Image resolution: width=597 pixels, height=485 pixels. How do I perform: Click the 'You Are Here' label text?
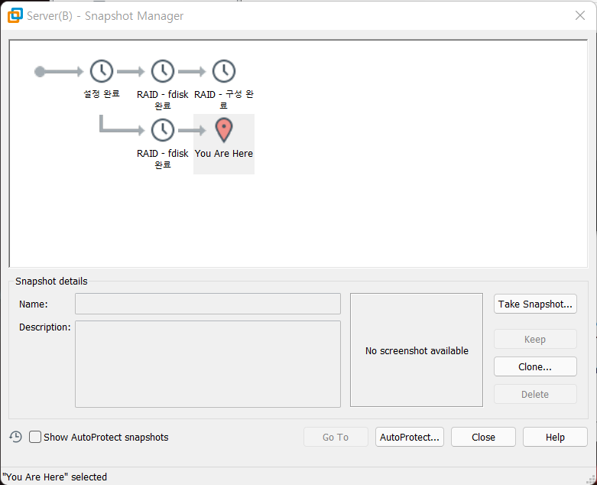224,153
